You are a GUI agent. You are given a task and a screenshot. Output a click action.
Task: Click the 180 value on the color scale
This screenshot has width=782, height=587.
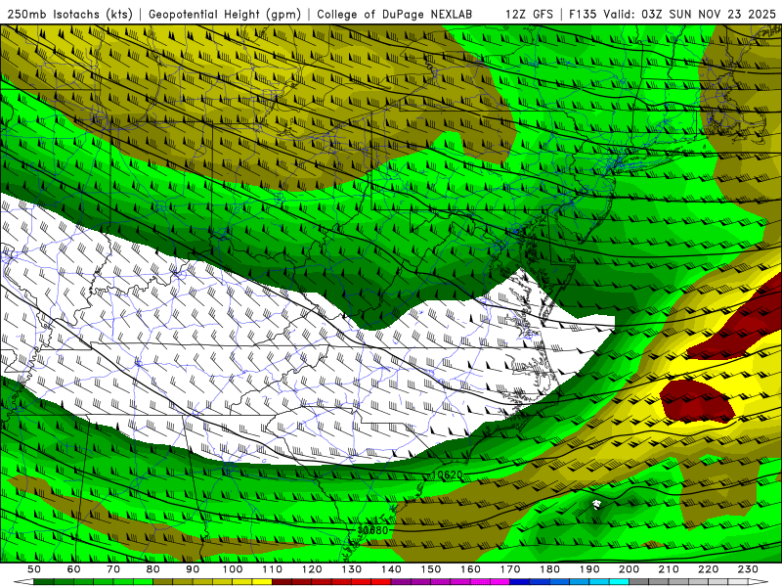(x=549, y=569)
